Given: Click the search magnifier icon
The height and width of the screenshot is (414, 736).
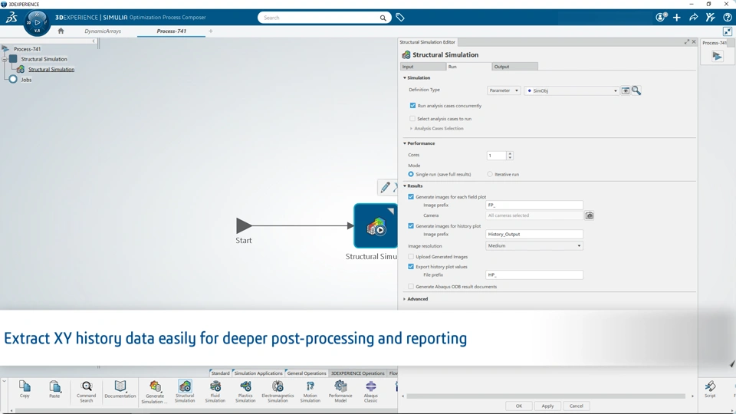Looking at the screenshot, I should (x=383, y=18).
